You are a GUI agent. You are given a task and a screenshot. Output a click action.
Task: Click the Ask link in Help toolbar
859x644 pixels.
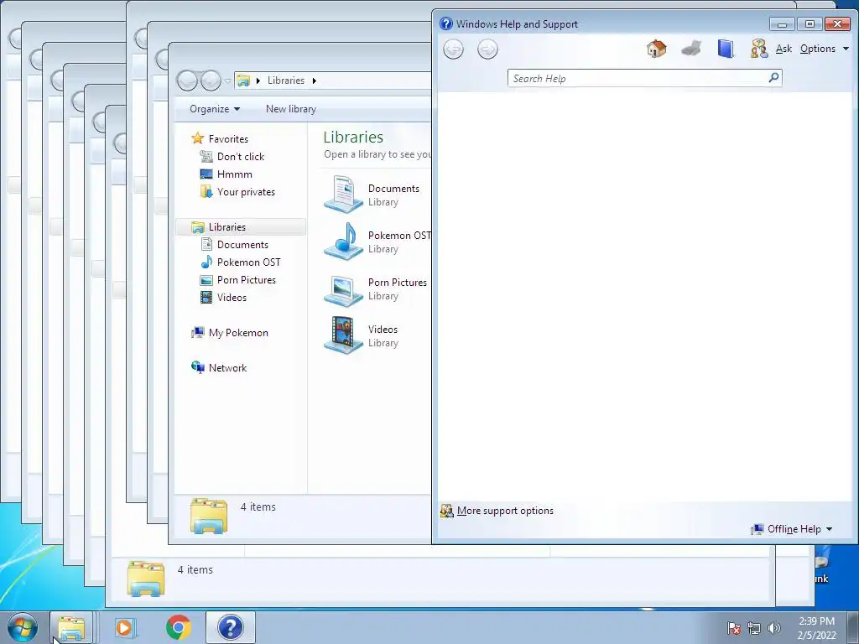click(784, 49)
